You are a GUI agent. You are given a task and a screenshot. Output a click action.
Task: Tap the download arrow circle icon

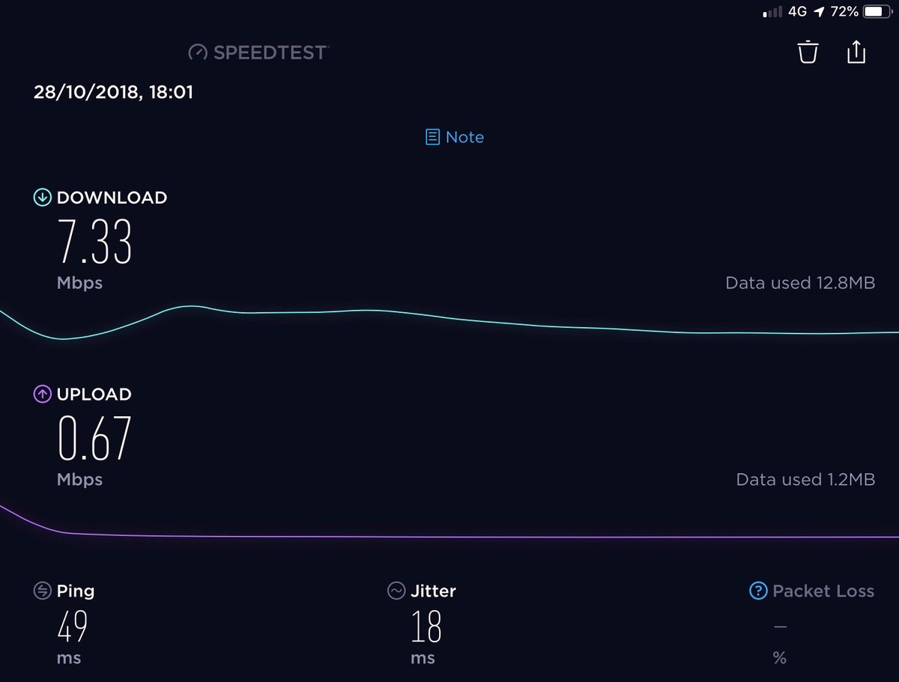click(42, 198)
